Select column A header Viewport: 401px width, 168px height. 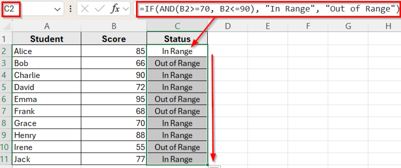tap(47, 26)
